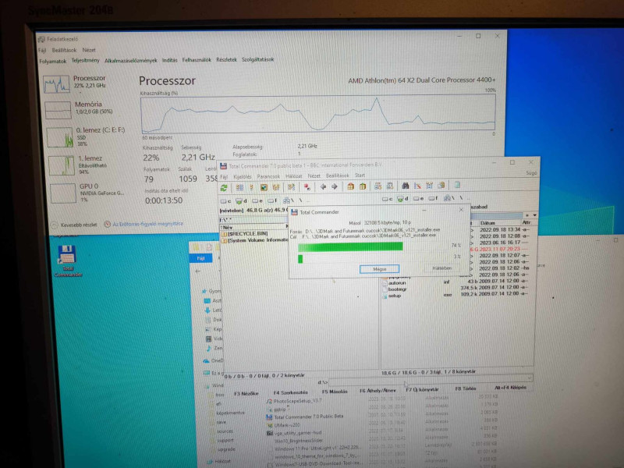Open FTP connect icon in toolbar
Screen dimensions: 624x468
coord(378,186)
